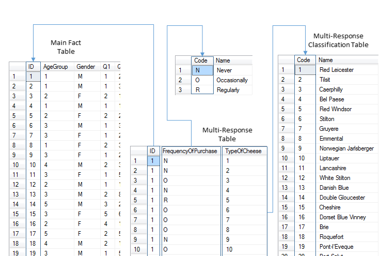This screenshot has width=380, height=256.
Task: Click the Danish Blue entry
Action: point(334,188)
